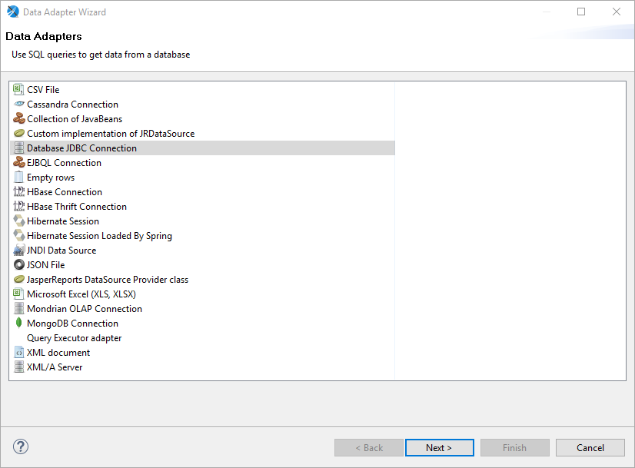Maximize the Data Adapter Wizard window

(581, 12)
